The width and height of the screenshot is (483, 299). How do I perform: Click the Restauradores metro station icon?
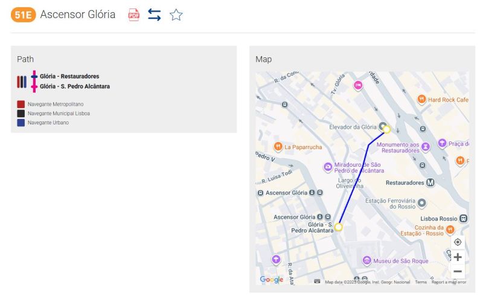point(430,182)
